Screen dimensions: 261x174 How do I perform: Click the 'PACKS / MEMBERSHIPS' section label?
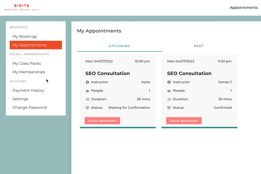point(29,54)
